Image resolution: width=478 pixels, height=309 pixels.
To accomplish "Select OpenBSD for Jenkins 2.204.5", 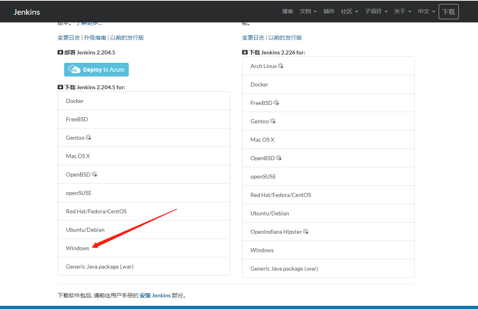I will [144, 175].
